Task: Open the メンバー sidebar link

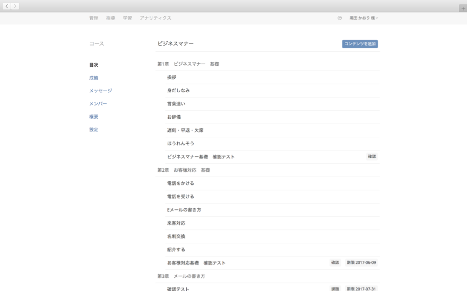Action: point(98,104)
